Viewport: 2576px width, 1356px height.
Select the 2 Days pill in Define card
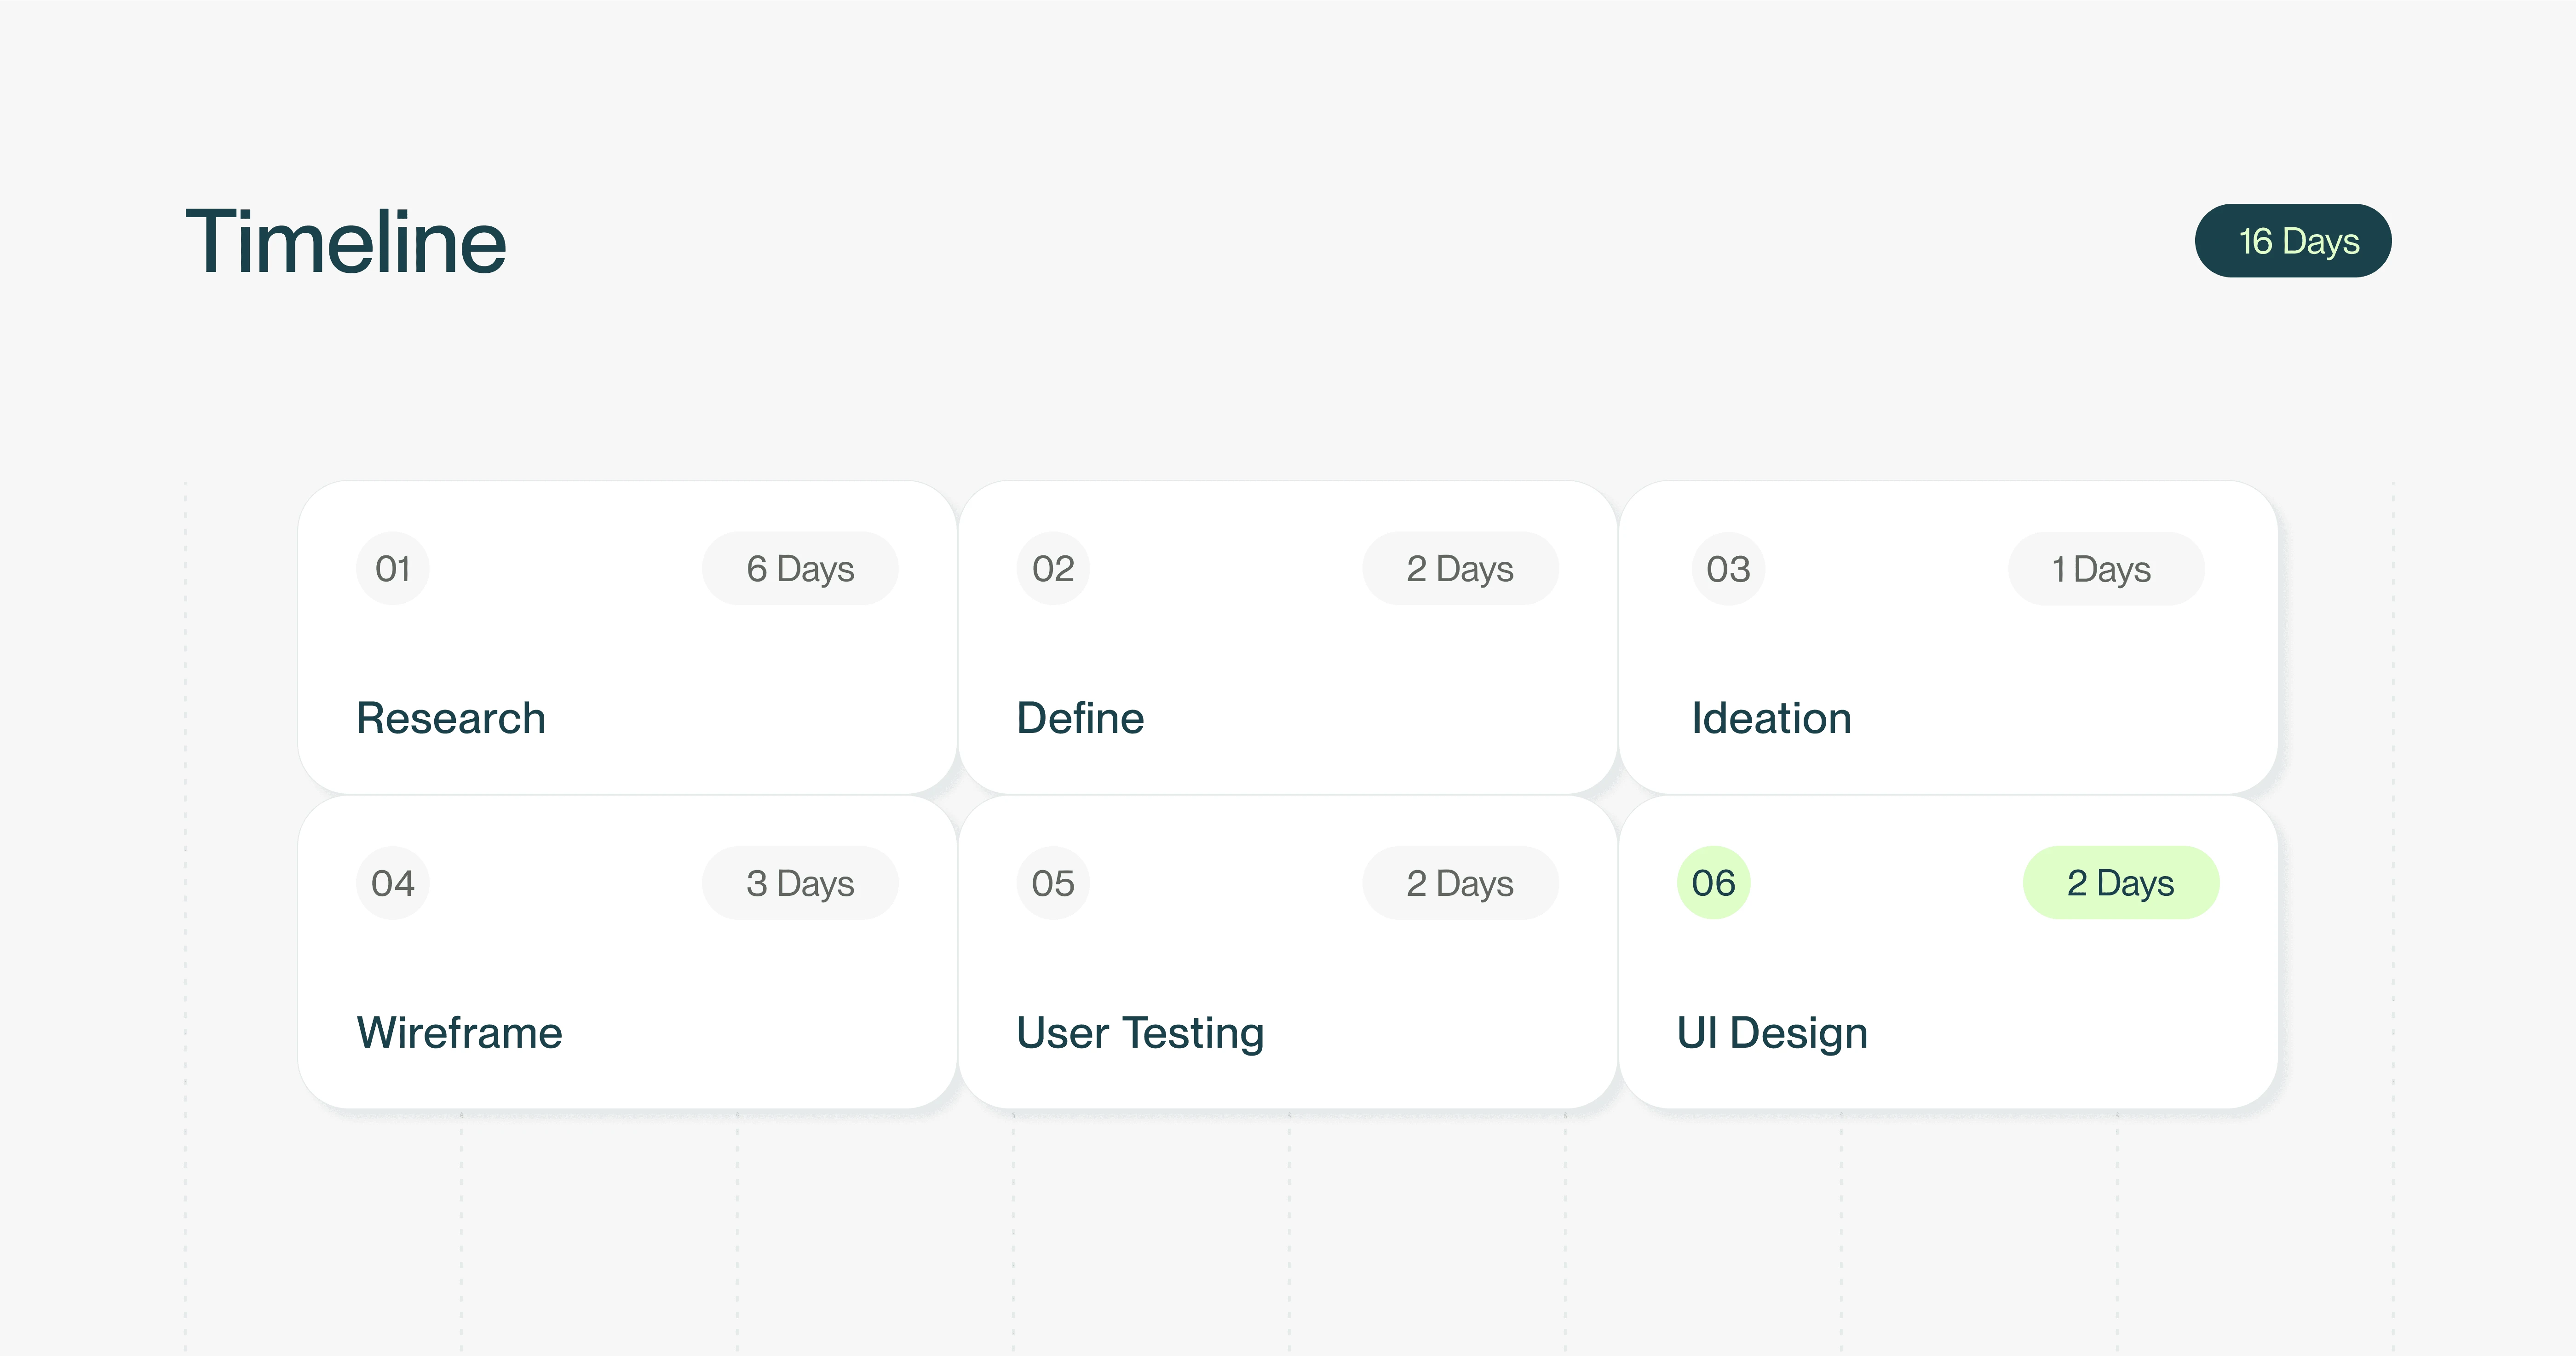pos(1459,568)
